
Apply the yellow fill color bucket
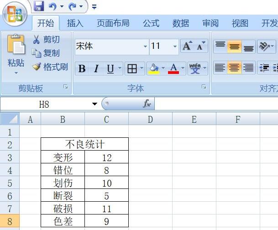pos(153,69)
